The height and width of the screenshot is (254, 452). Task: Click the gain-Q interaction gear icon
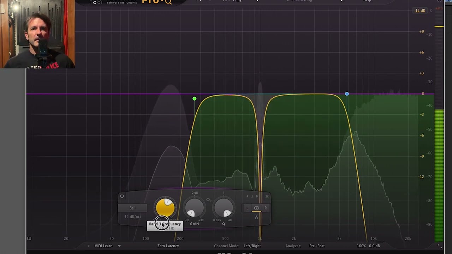[209, 200]
